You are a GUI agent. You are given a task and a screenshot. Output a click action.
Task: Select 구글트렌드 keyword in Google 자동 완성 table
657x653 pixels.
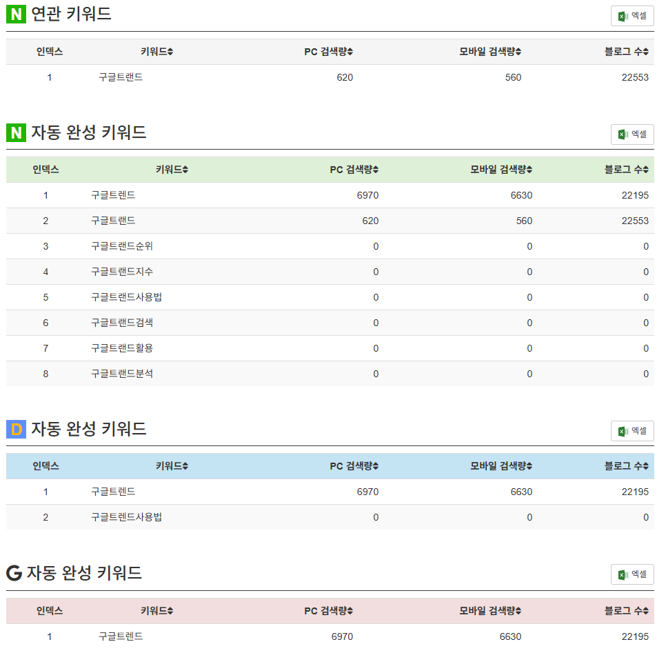pyautogui.click(x=121, y=636)
